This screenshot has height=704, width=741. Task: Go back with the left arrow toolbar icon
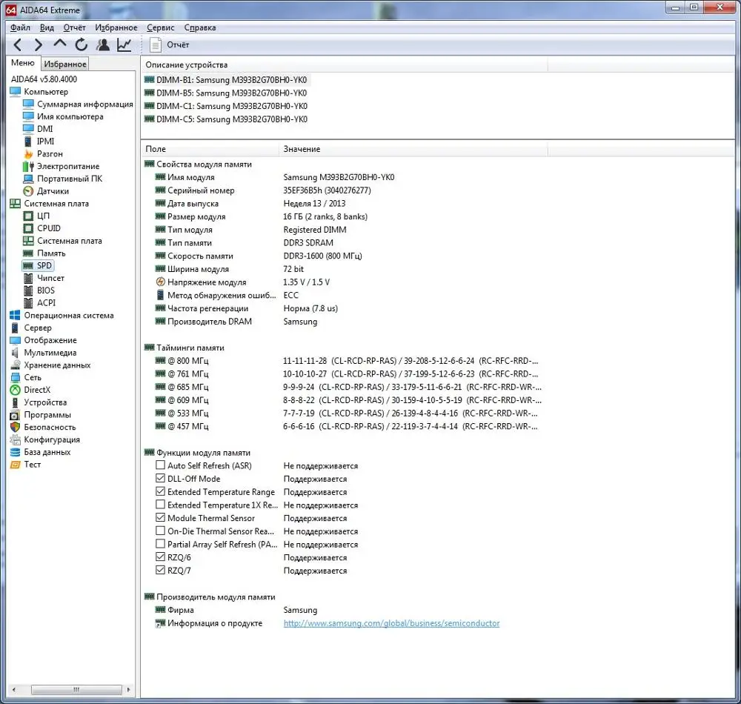(x=18, y=45)
